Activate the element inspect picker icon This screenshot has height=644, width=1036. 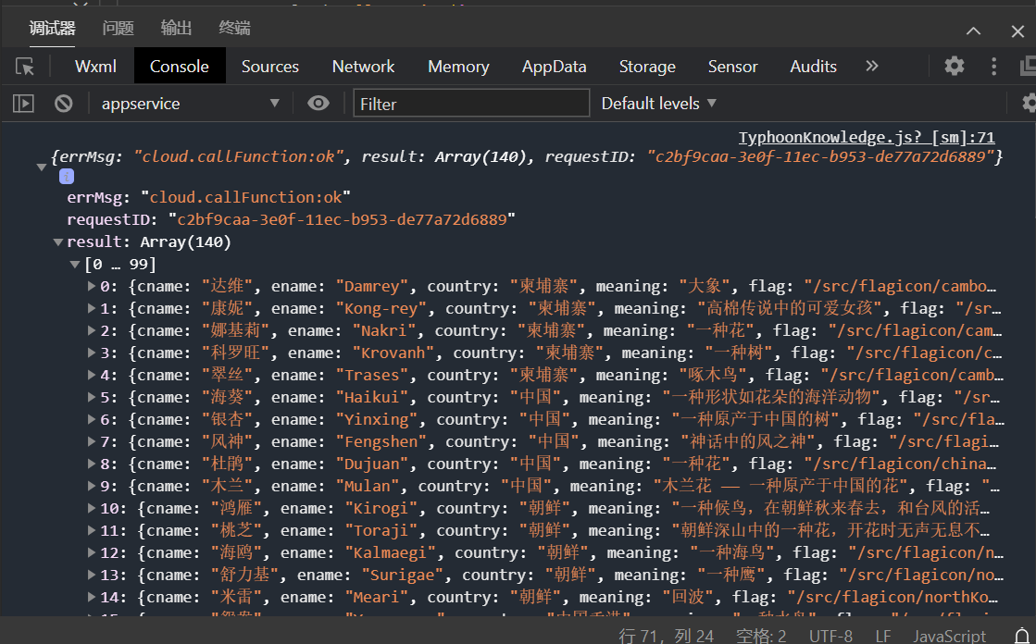click(x=25, y=67)
